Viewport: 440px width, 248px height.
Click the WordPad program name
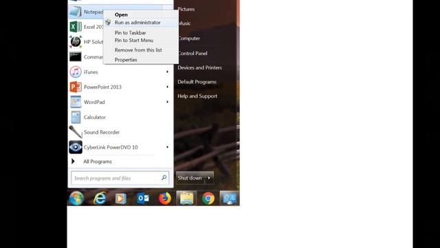[x=94, y=102]
